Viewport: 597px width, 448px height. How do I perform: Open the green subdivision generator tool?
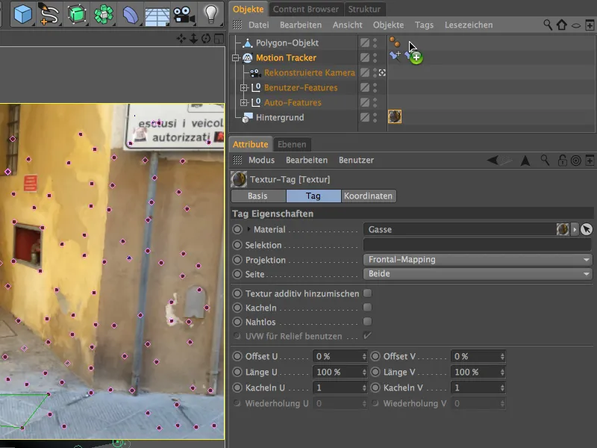76,14
